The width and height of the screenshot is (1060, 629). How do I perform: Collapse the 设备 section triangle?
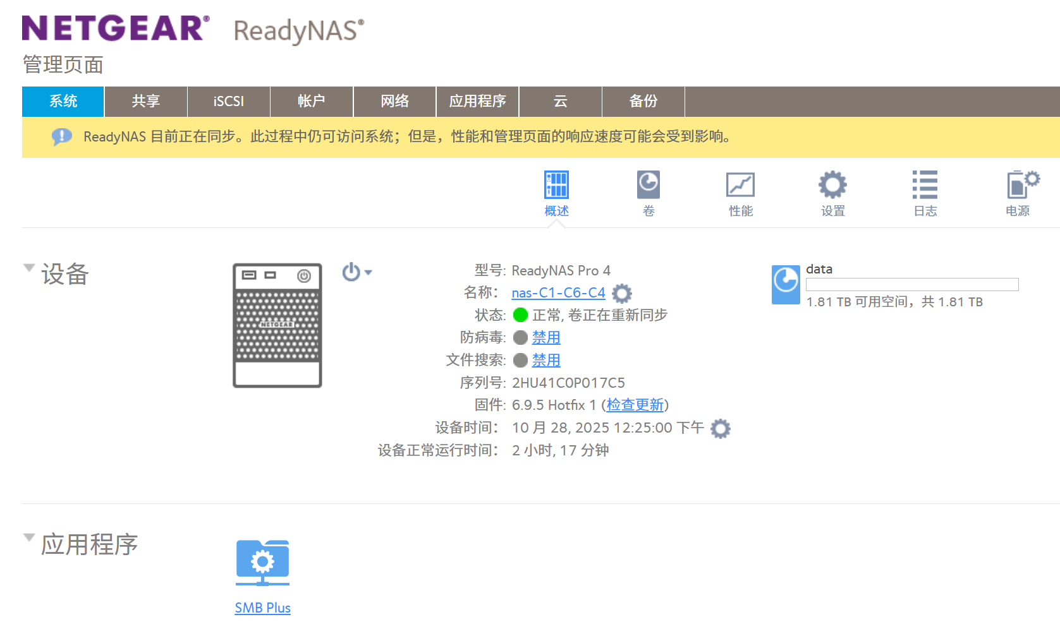pos(29,268)
